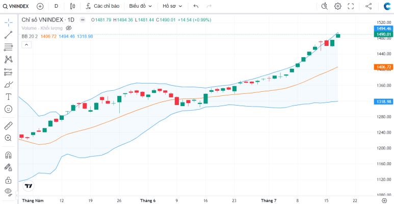Undo the last chart action
The height and width of the screenshot is (204, 394).
click(x=196, y=6)
